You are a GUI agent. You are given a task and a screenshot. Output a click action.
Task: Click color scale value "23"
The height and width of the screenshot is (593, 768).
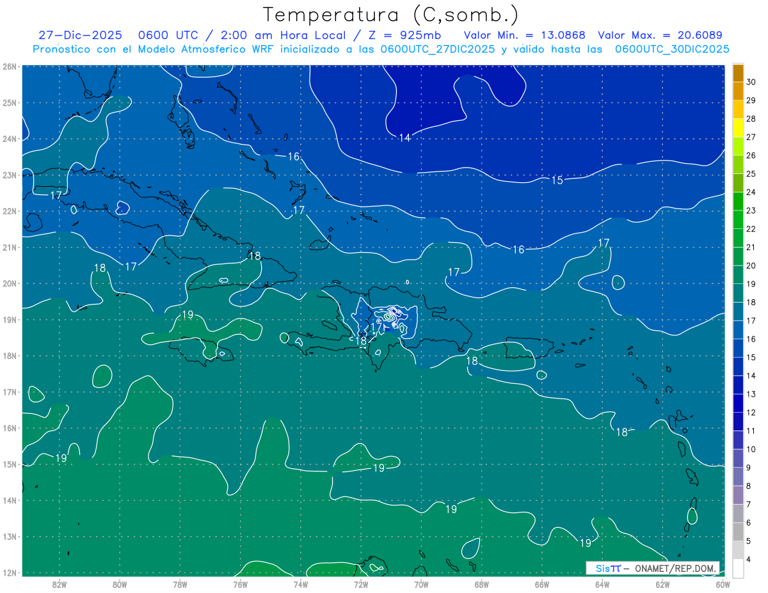click(751, 210)
